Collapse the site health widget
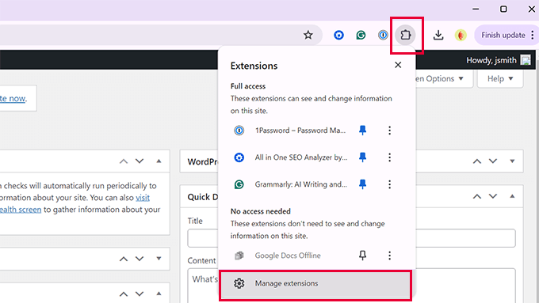Image resolution: width=539 pixels, height=303 pixels. 159,161
